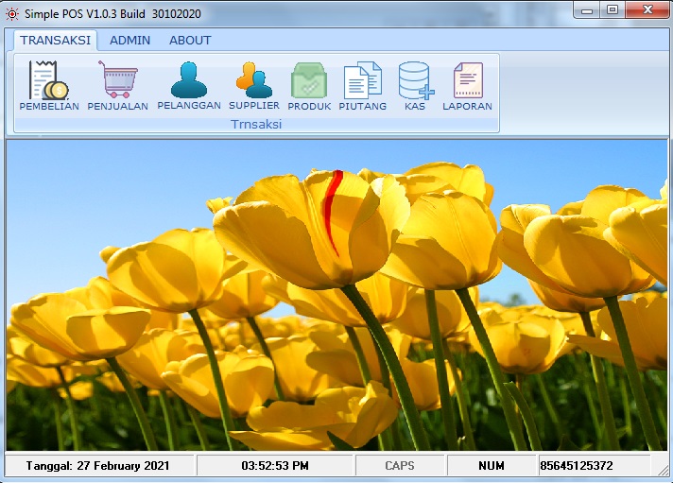Click the PIUTANG receivables icon

[x=362, y=81]
